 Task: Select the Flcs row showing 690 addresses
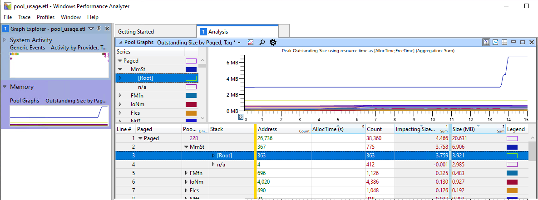pos(322,190)
